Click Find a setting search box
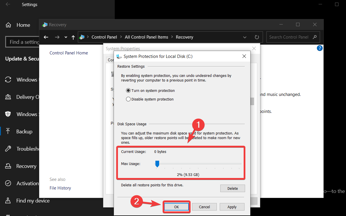The width and height of the screenshot is (346, 216). click(22, 42)
